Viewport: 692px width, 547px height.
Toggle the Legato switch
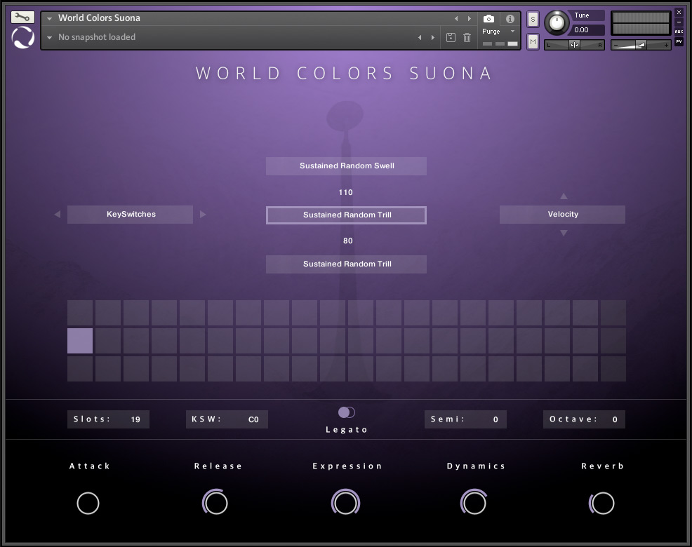point(347,412)
